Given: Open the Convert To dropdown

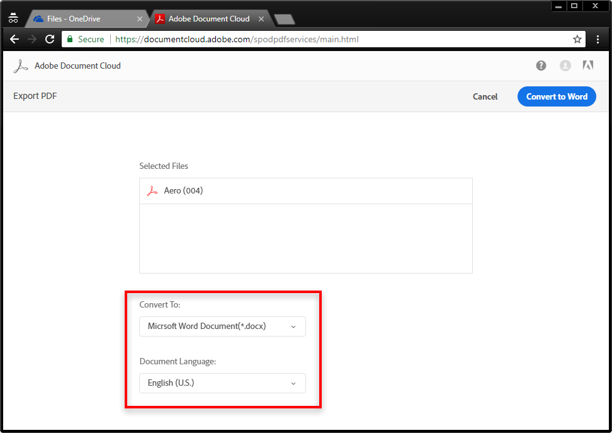Looking at the screenshot, I should click(222, 326).
